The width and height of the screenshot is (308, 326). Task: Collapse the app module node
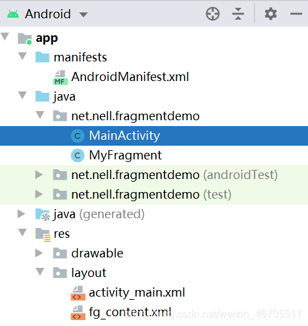pos(5,37)
